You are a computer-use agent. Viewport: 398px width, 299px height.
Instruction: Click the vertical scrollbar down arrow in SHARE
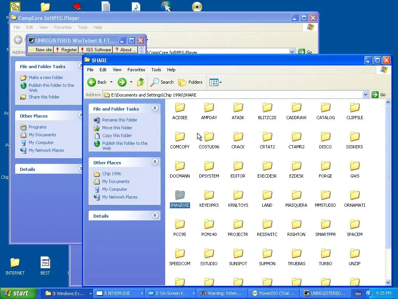(x=388, y=283)
